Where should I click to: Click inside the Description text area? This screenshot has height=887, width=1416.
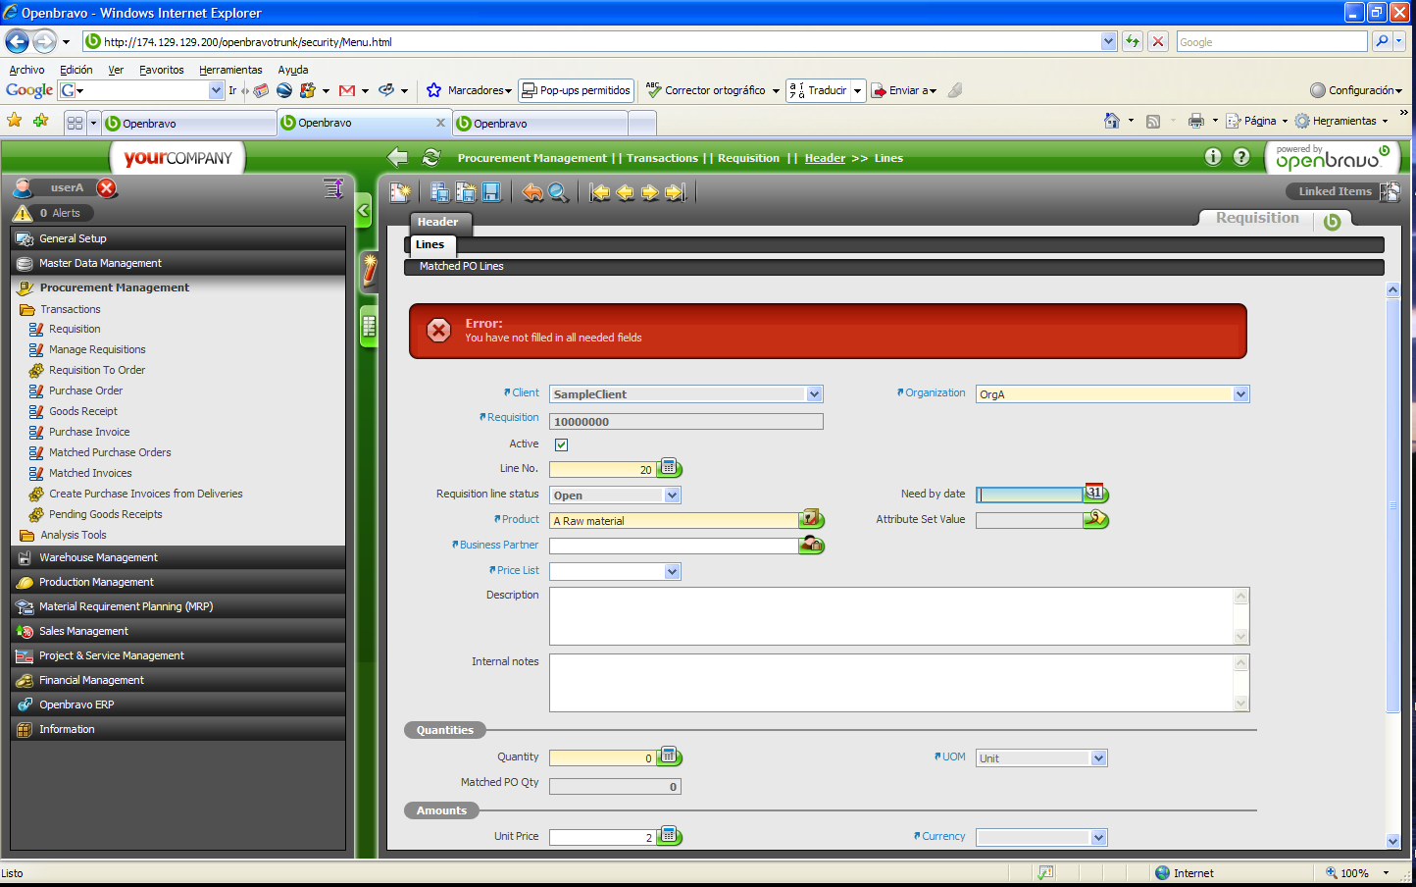(x=890, y=616)
